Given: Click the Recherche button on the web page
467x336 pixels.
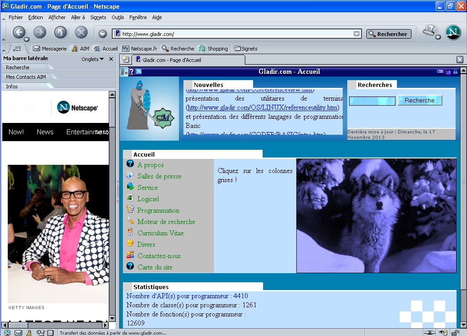Looking at the screenshot, I should click(x=419, y=101).
